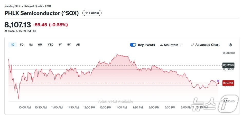Click the red 8,107.46 price label
Screen dimensions: 242x116
[228, 83]
